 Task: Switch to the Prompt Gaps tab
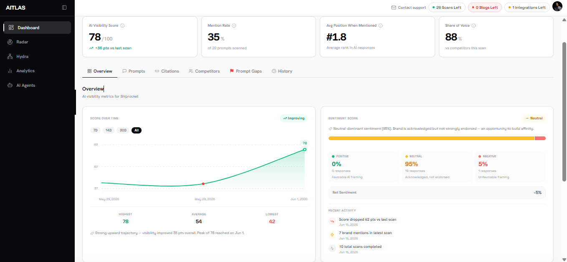(x=246, y=71)
